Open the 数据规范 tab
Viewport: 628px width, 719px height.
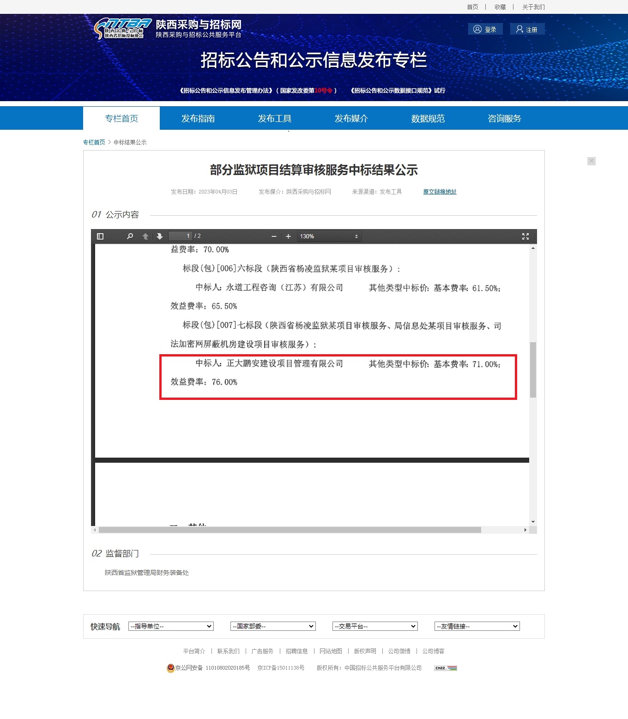tap(428, 119)
